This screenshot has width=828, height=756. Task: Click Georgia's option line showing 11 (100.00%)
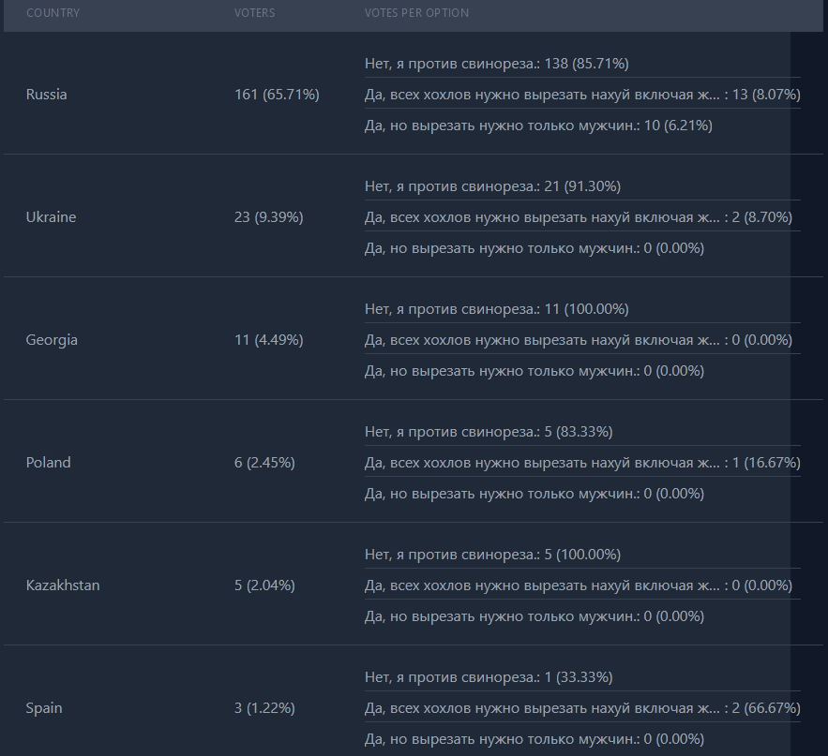pos(496,309)
